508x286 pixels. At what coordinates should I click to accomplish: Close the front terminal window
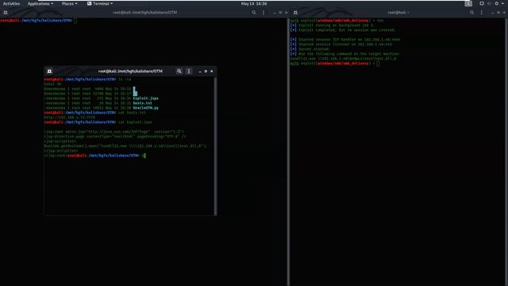tap(212, 71)
